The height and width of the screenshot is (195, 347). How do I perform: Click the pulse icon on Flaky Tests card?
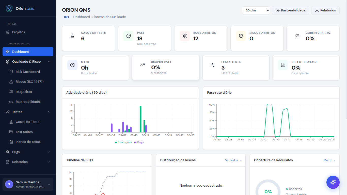click(x=213, y=65)
